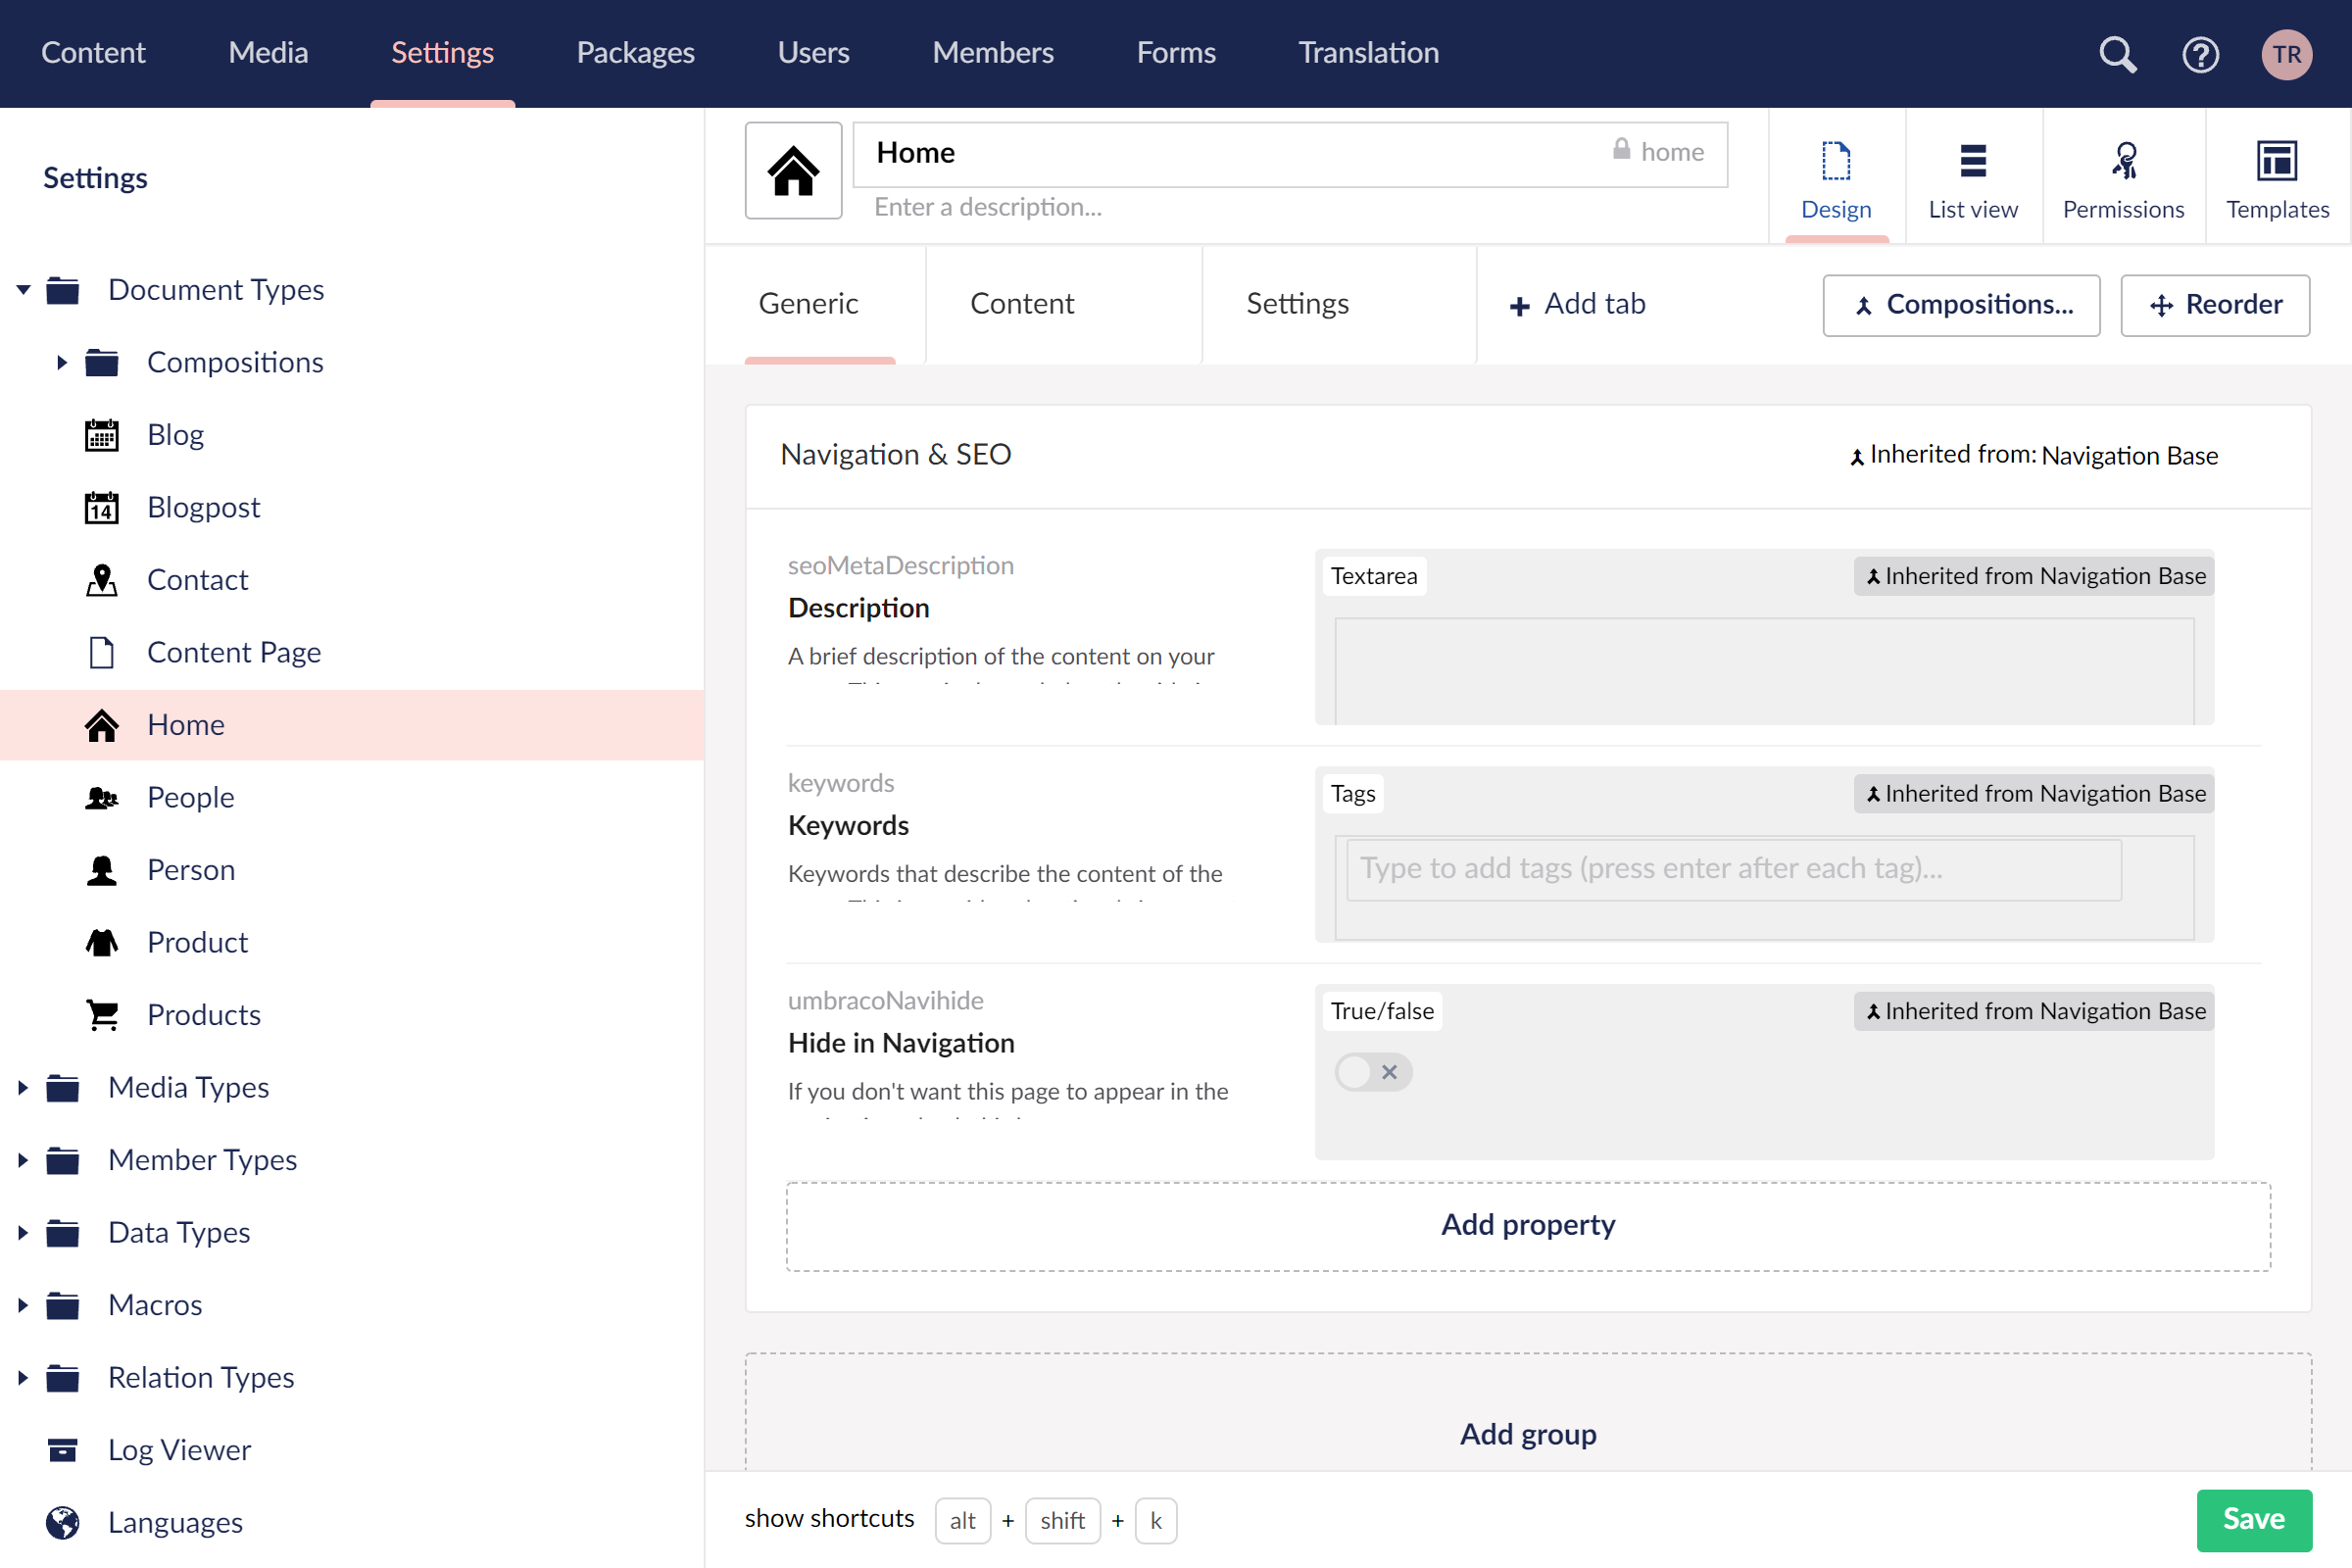Click the Add group area
This screenshot has width=2352, height=1568.
tap(1528, 1412)
